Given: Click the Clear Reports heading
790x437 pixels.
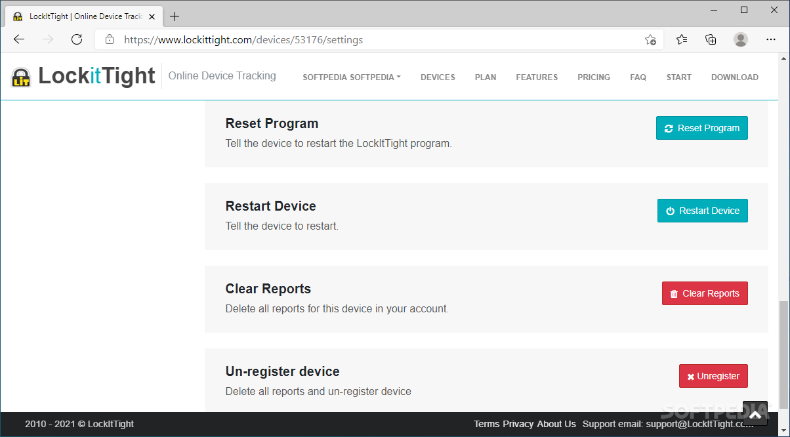Looking at the screenshot, I should tap(268, 289).
